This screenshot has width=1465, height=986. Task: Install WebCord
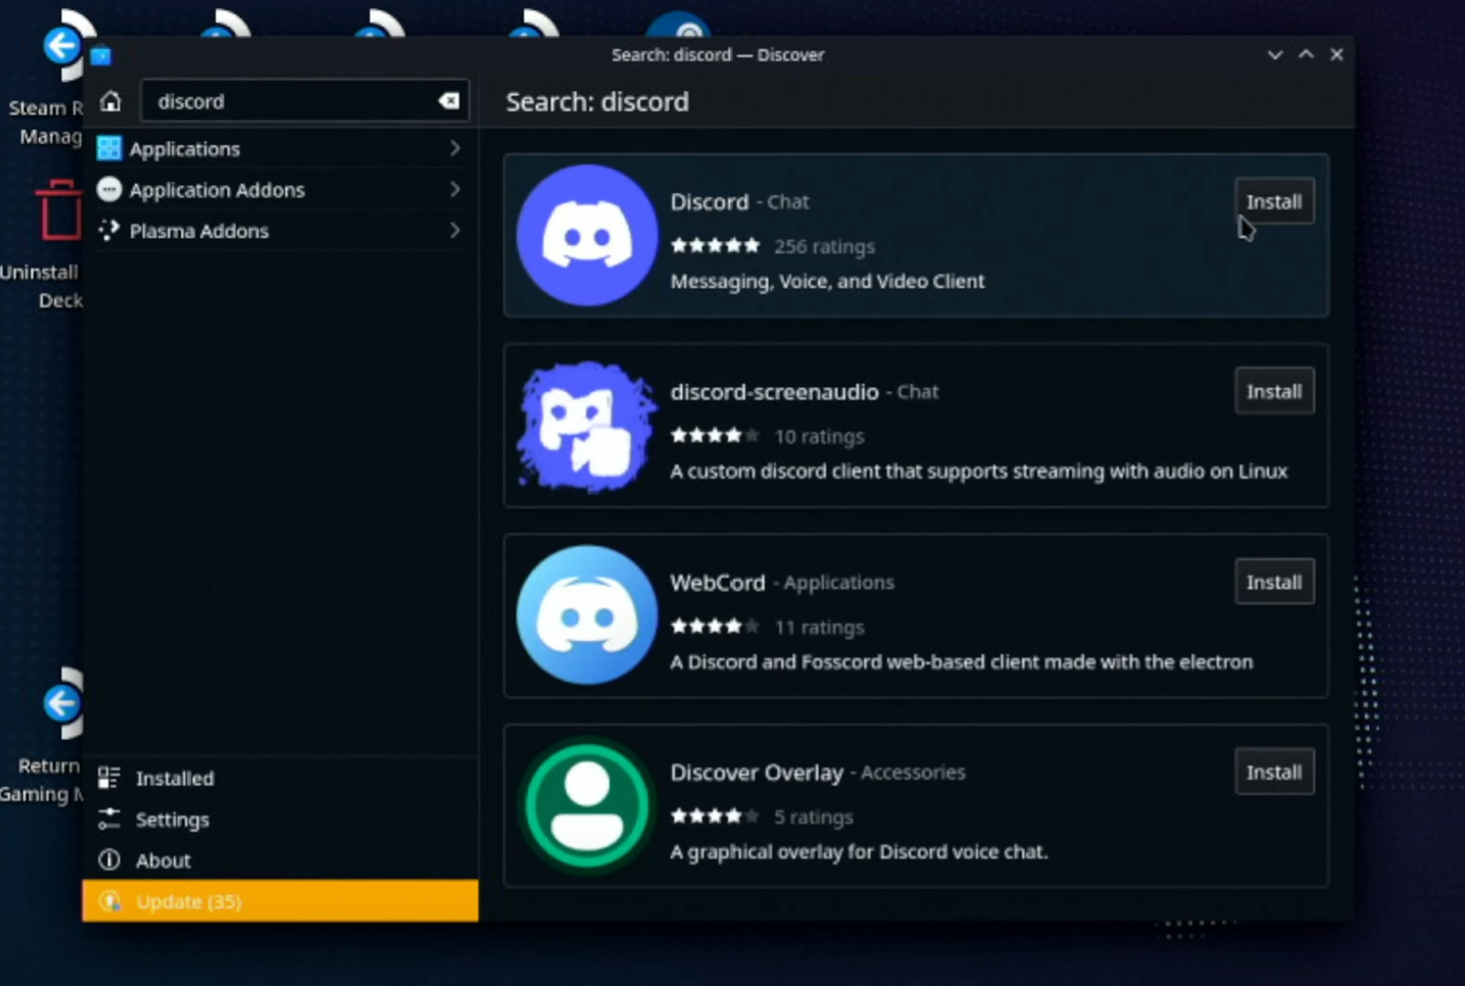[x=1274, y=582]
